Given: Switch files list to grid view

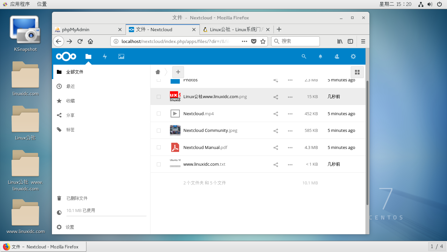Looking at the screenshot, I should pos(357,72).
